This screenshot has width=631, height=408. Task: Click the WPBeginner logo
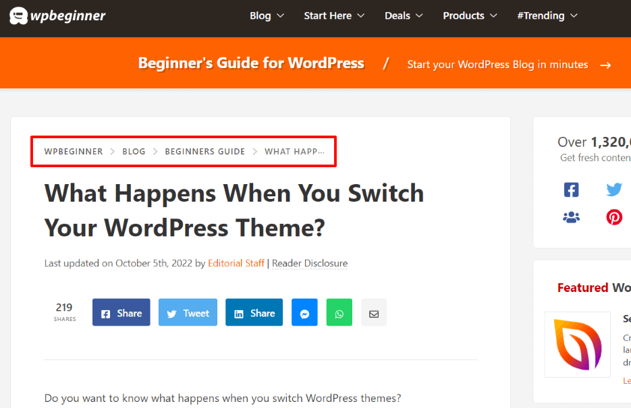pyautogui.click(x=57, y=15)
